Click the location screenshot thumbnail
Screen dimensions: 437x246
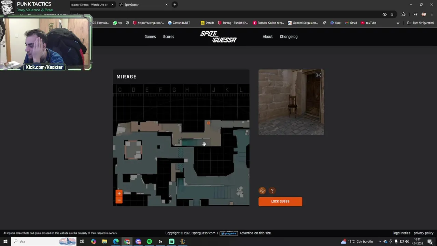(x=291, y=102)
